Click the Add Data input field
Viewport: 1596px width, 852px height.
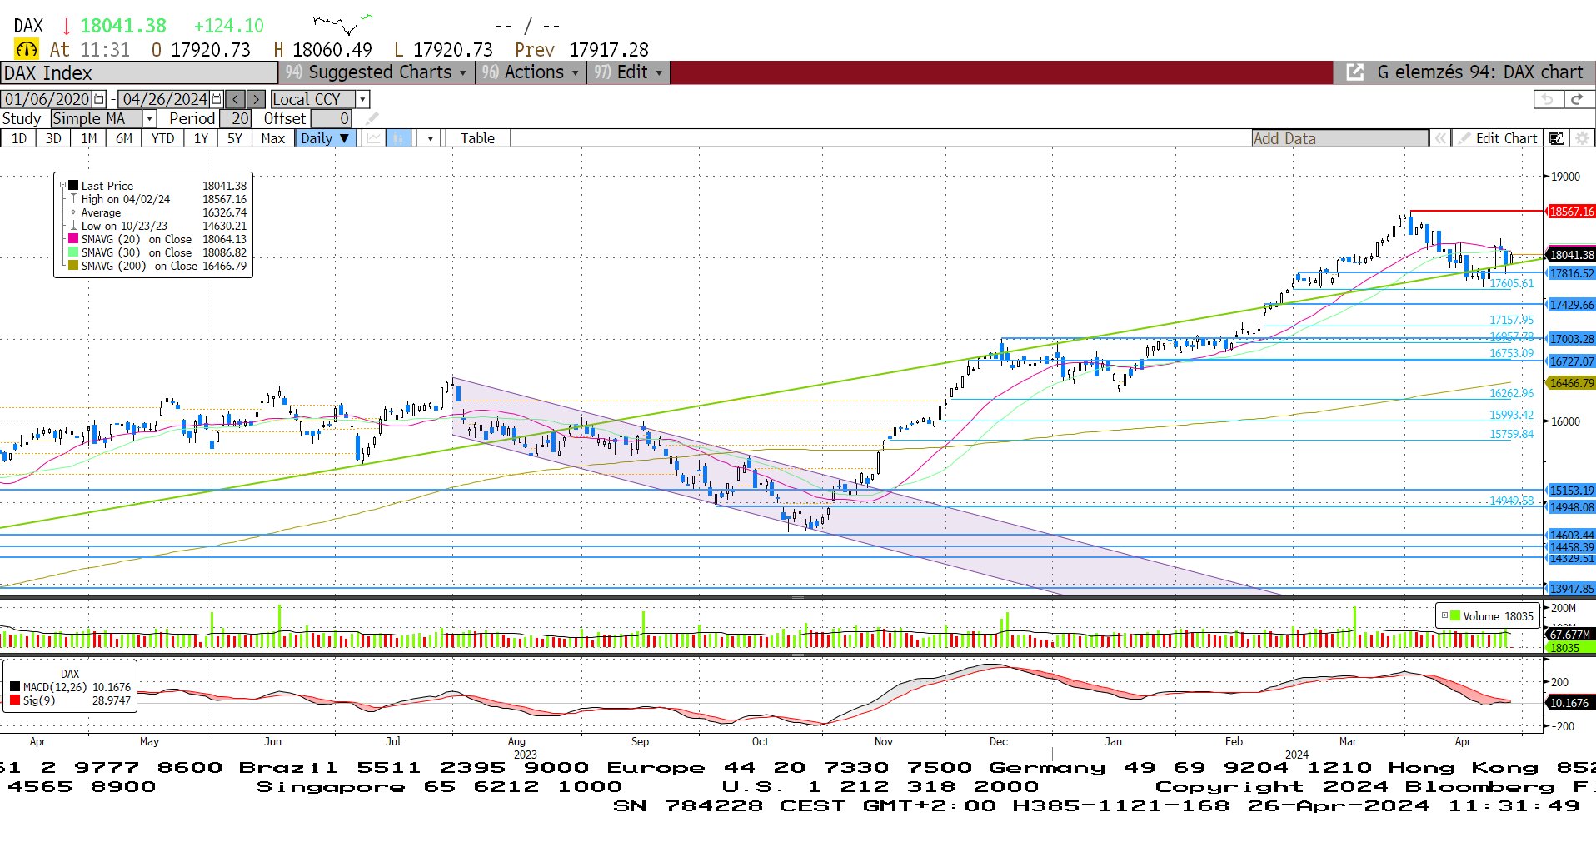click(1339, 138)
